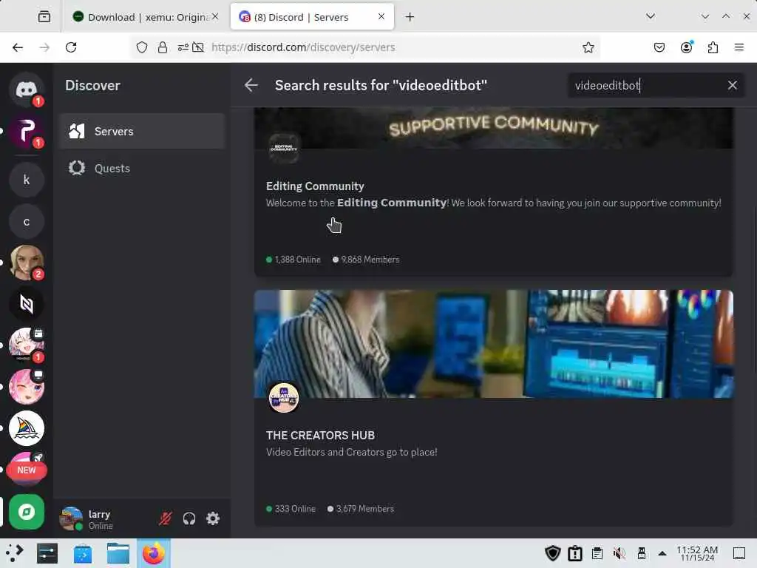The image size is (757, 568).
Task: Reload the current page
Action: [71, 47]
